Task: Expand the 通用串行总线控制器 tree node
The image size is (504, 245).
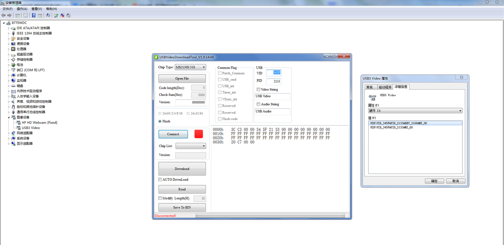Action: point(9,112)
